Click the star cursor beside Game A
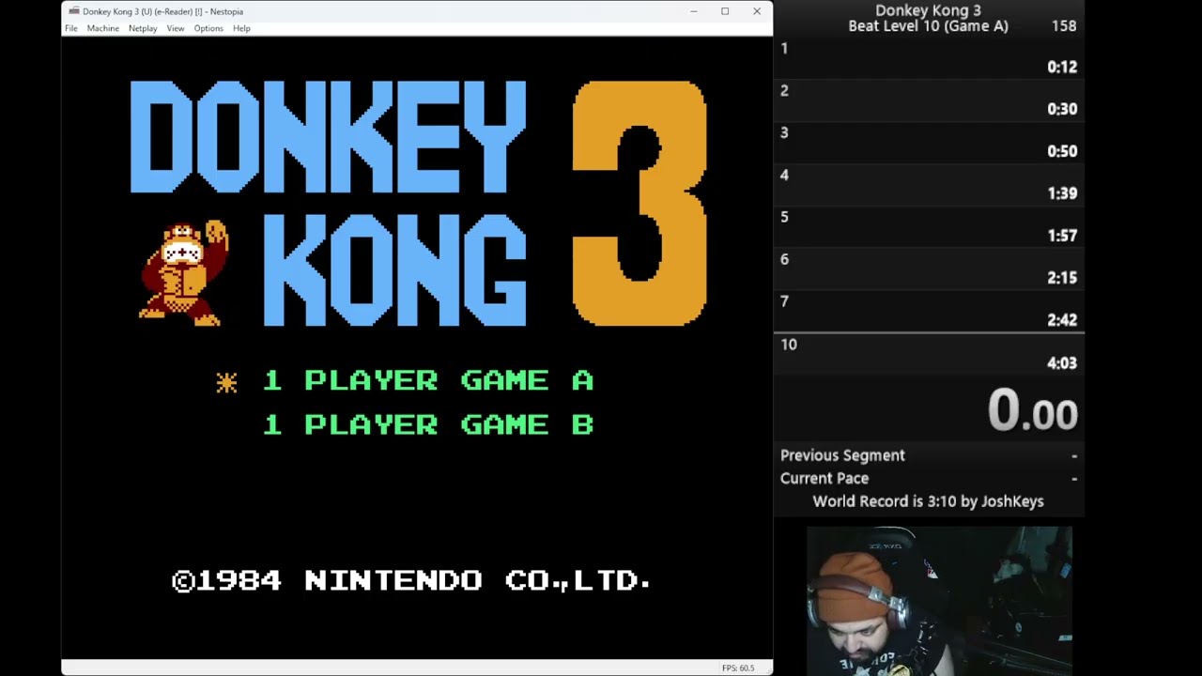1202x676 pixels. (226, 381)
